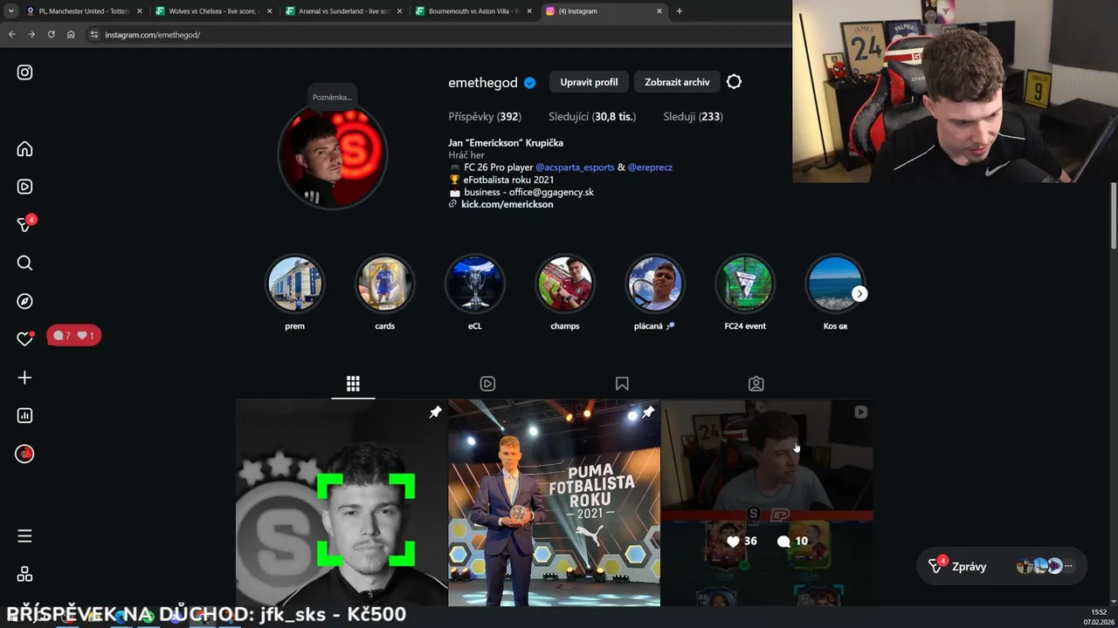Open Reels from the sidebar

(x=24, y=187)
